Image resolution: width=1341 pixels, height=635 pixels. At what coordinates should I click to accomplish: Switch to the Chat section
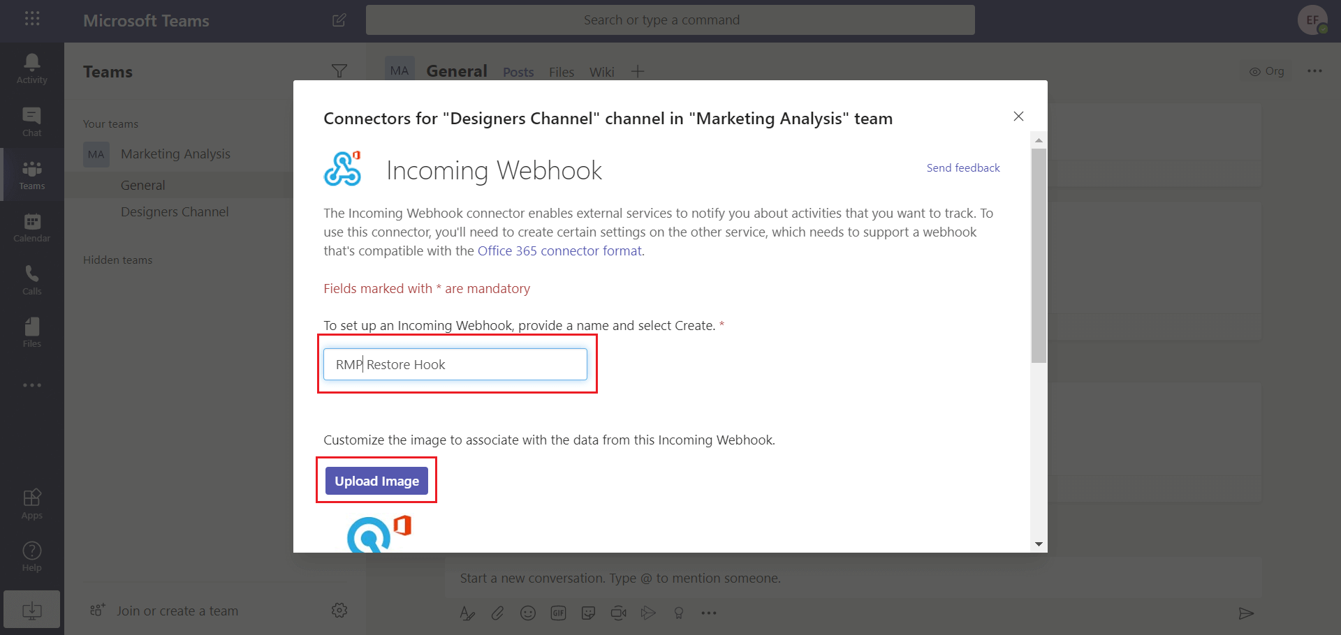pos(31,121)
